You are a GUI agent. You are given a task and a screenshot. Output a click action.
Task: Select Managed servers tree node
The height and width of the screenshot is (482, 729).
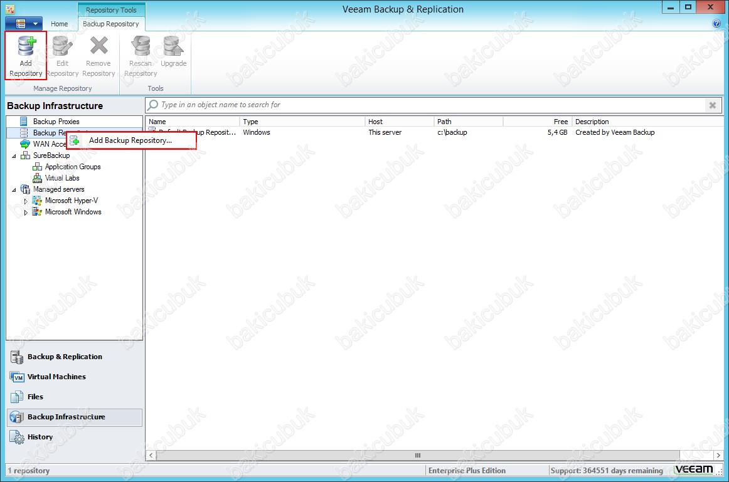point(58,189)
